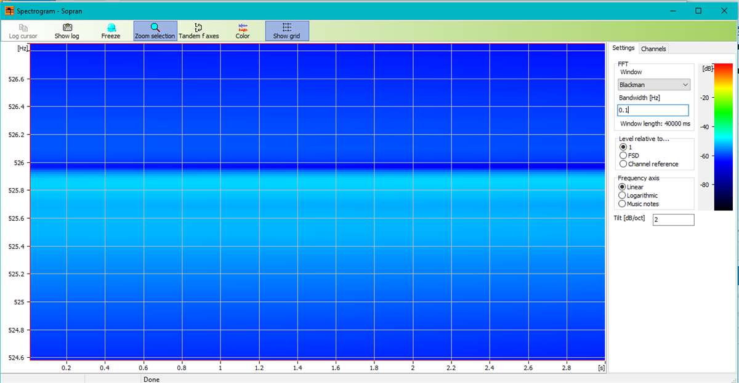
Task: Click the 526 Hz frequency axis label
Action: tap(18, 163)
